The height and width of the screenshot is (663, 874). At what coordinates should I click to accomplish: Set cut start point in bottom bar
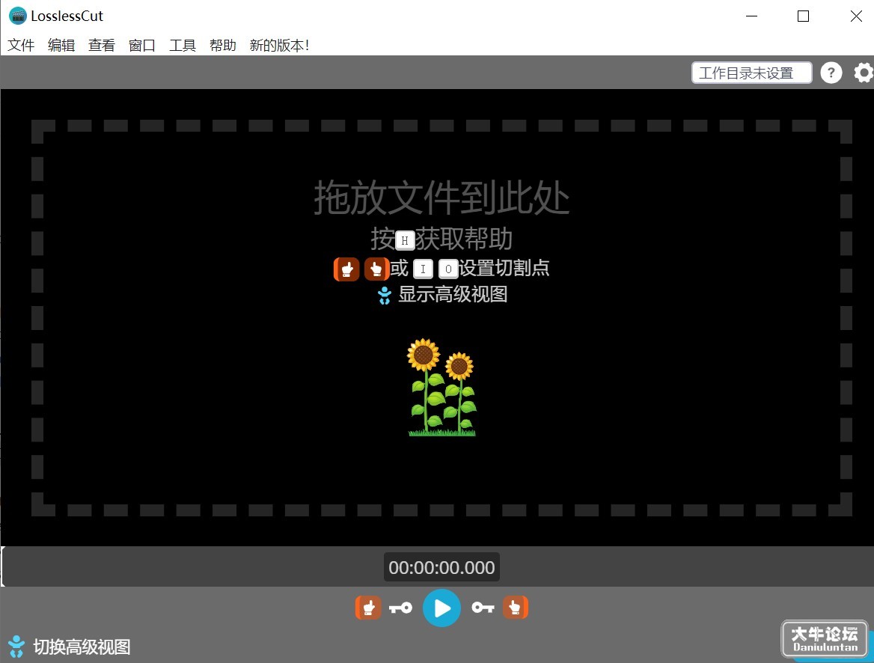[x=368, y=608]
